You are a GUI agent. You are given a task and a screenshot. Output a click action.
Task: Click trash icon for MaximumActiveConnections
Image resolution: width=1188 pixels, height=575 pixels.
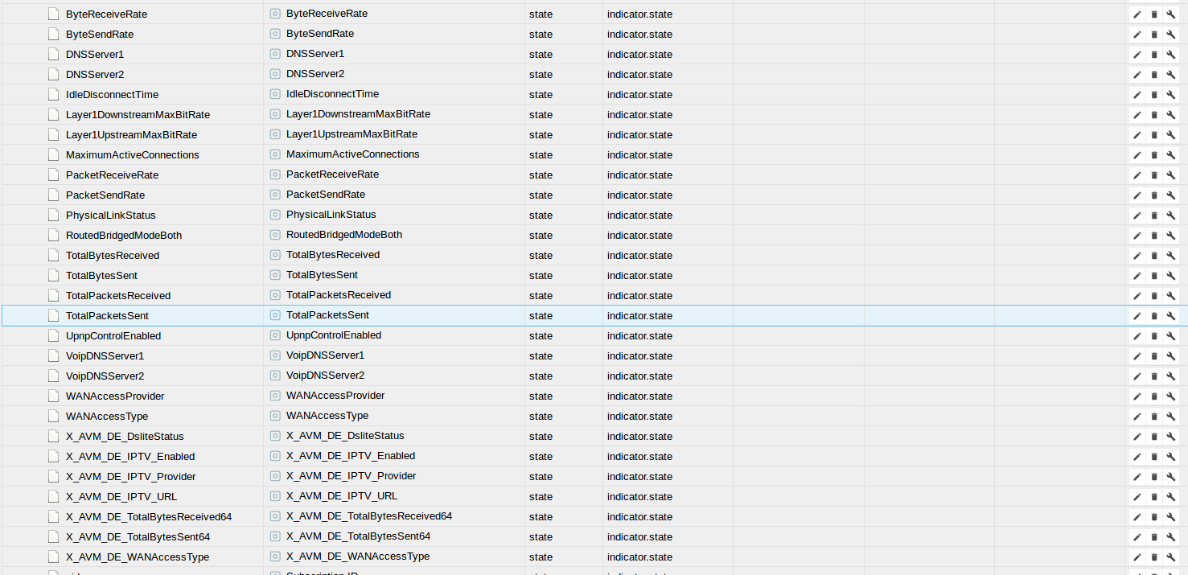pos(1153,155)
